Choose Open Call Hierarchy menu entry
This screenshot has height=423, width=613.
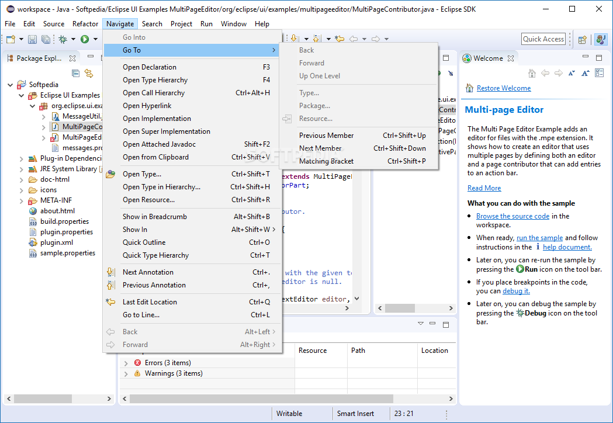(192, 93)
